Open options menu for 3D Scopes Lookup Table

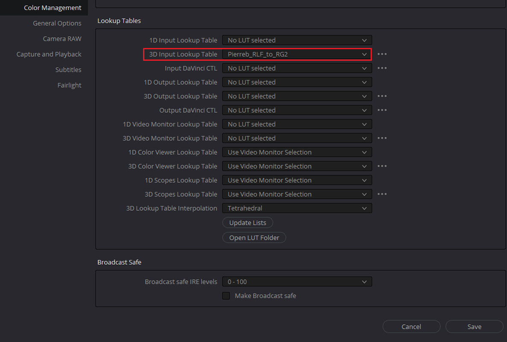click(x=382, y=194)
